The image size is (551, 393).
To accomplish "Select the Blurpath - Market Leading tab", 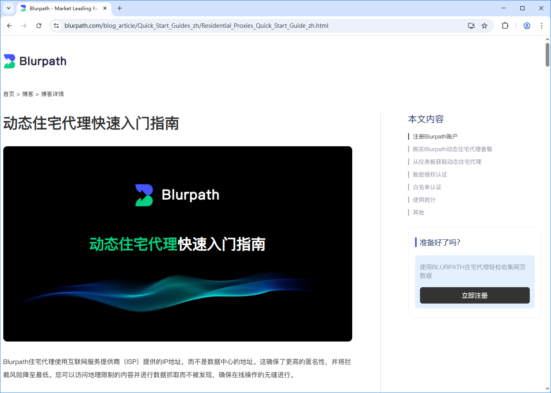I will coord(64,8).
